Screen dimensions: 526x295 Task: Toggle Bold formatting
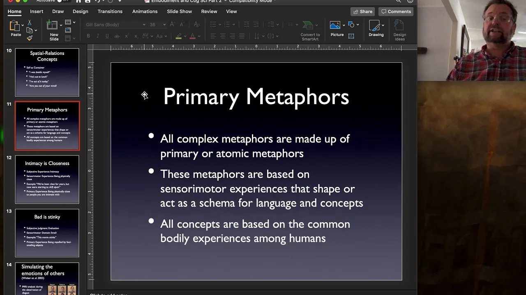click(88, 36)
